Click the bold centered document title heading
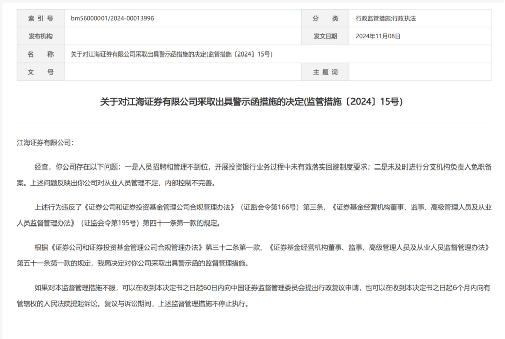505x339 pixels. click(252, 102)
